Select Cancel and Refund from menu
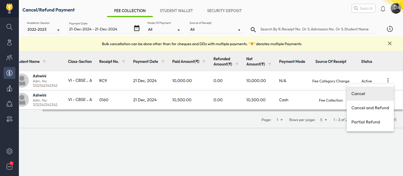403x176 pixels. tap(370, 108)
